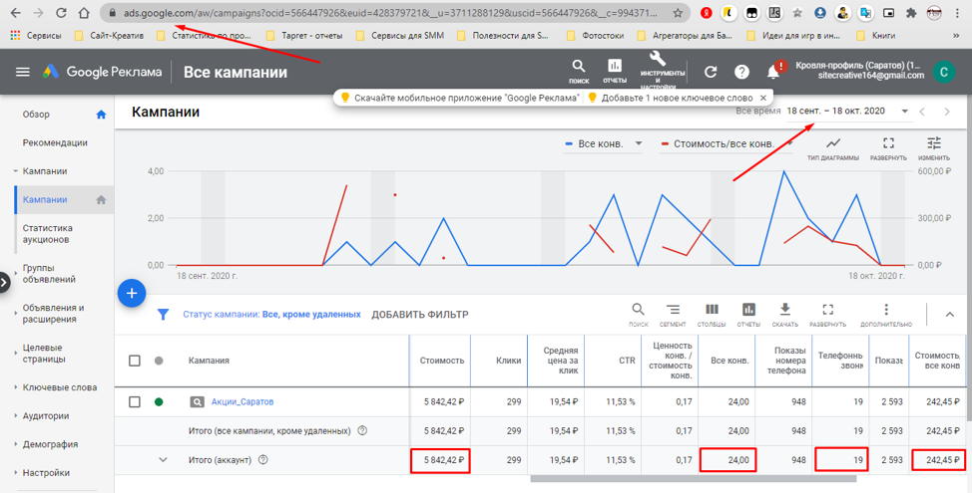The width and height of the screenshot is (972, 493).
Task: Open Статистика аукционов in sidebar
Action: pyautogui.click(x=48, y=234)
